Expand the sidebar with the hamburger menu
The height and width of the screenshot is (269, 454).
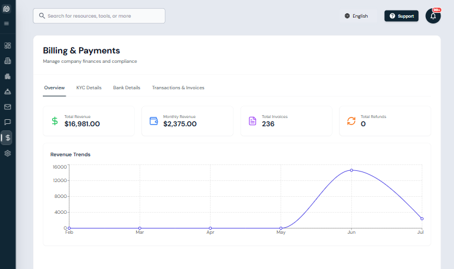point(7,23)
